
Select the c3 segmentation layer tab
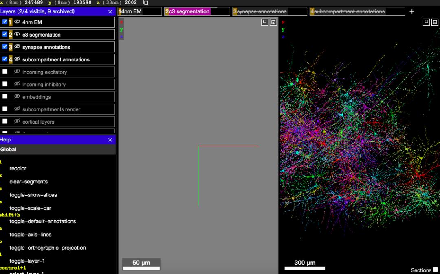197,11
